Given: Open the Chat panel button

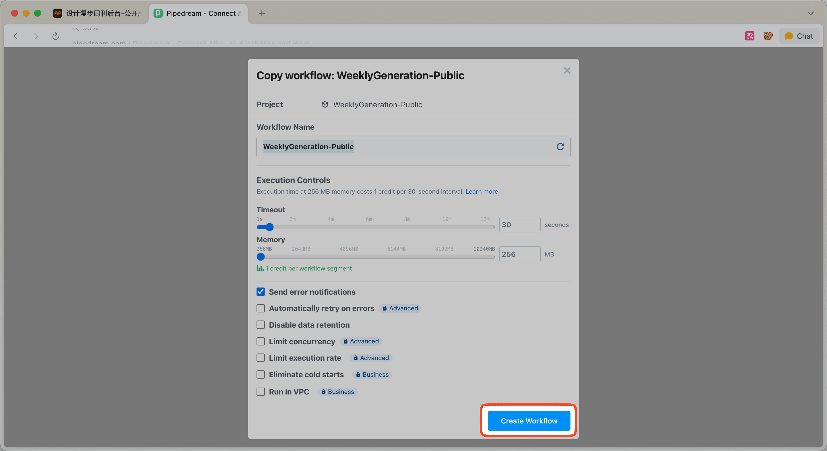Looking at the screenshot, I should [799, 36].
